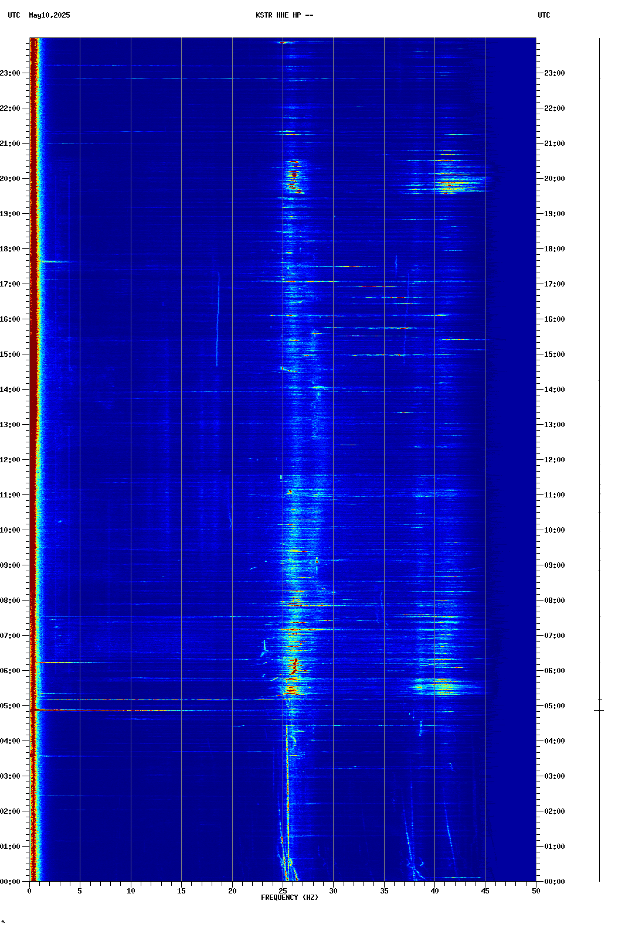Screen dimensions: 625x928
Task: Click the 05:00 label on the left axis
Action: [10, 706]
